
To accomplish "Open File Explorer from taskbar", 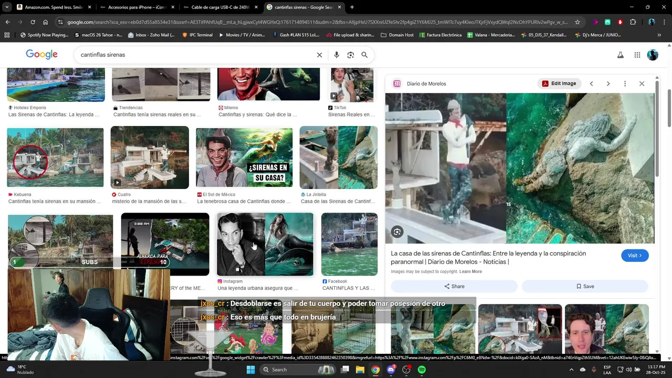I will click(360, 370).
